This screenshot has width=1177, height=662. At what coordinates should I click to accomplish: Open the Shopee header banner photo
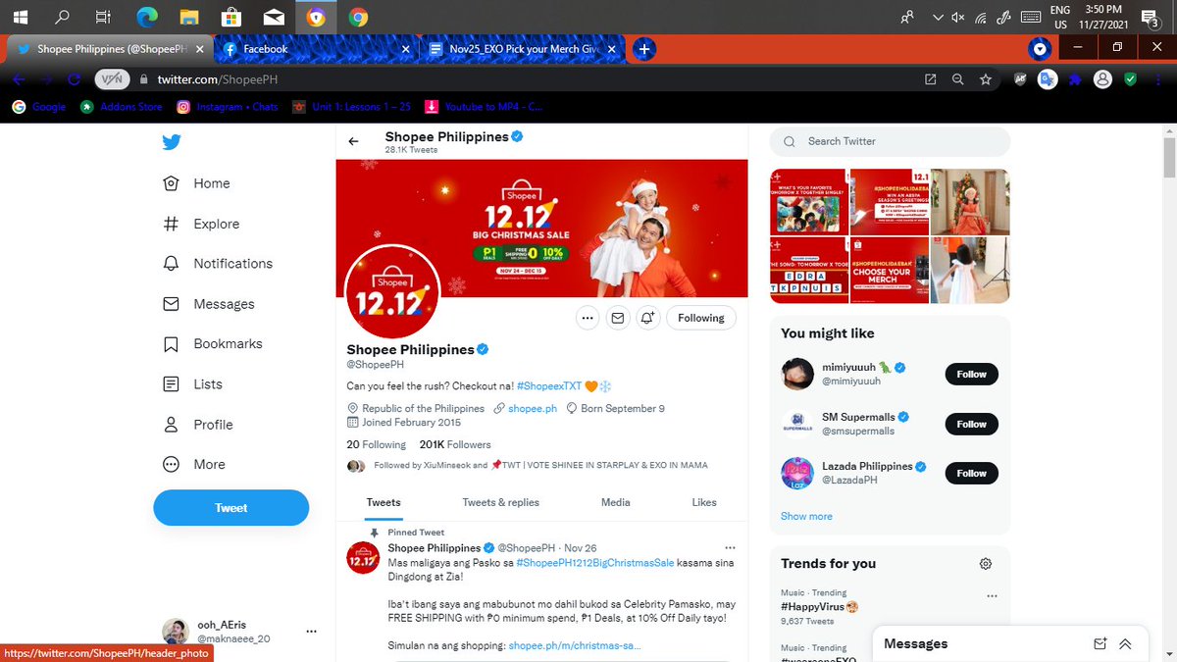coord(542,229)
